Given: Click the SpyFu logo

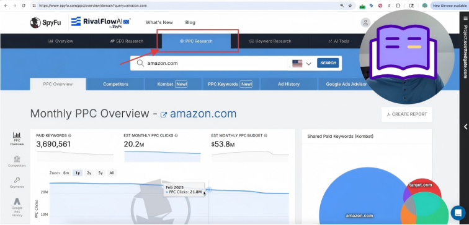Looking at the screenshot, I should click(x=45, y=23).
